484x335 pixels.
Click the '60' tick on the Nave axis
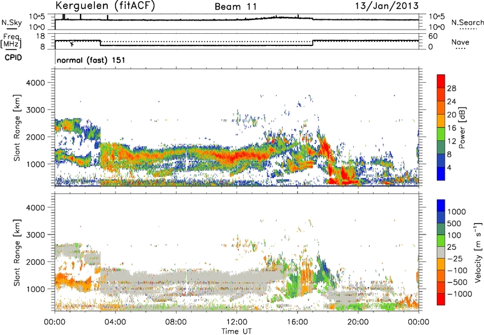[433, 36]
